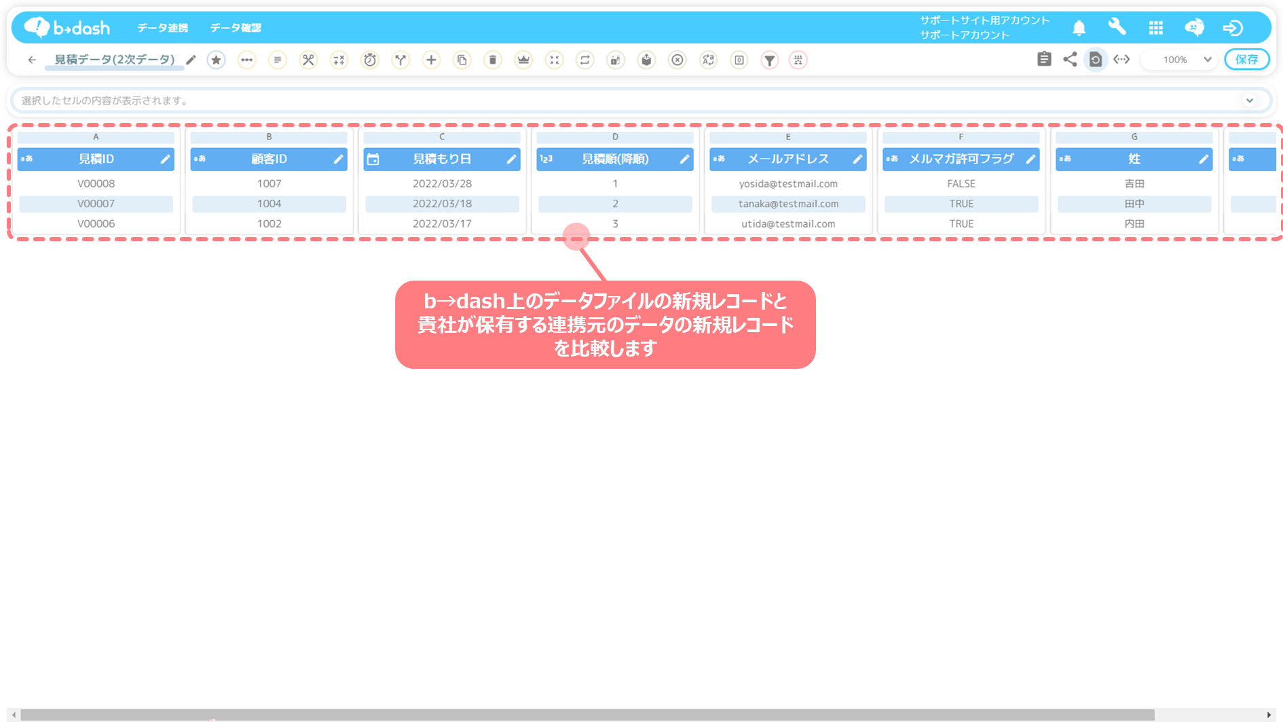Click the crown icon in toolbar
1283x722 pixels.
coord(523,60)
